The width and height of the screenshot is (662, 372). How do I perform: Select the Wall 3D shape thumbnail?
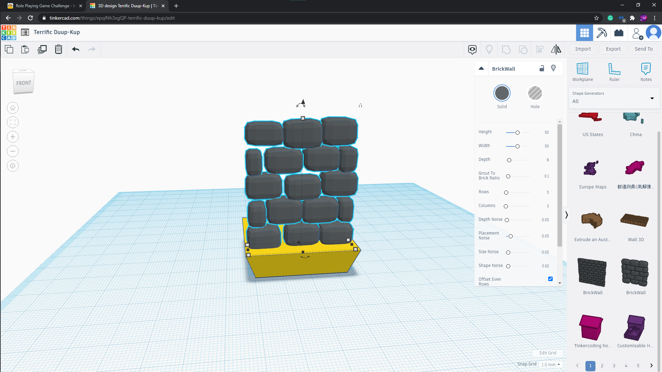click(635, 220)
